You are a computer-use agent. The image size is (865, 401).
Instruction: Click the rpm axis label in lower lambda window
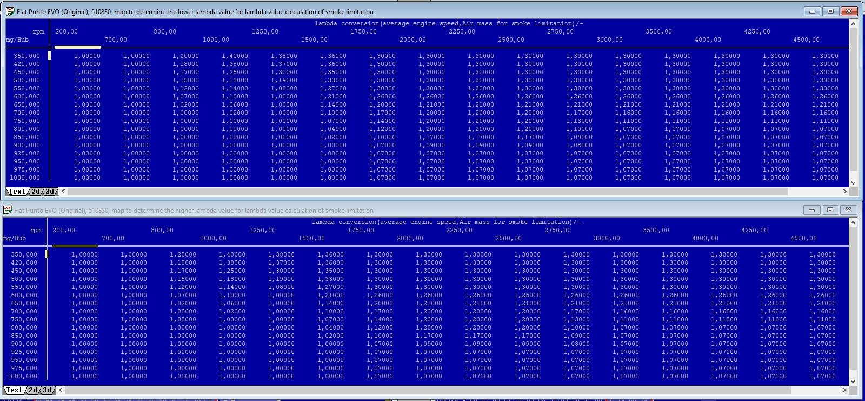(x=38, y=31)
